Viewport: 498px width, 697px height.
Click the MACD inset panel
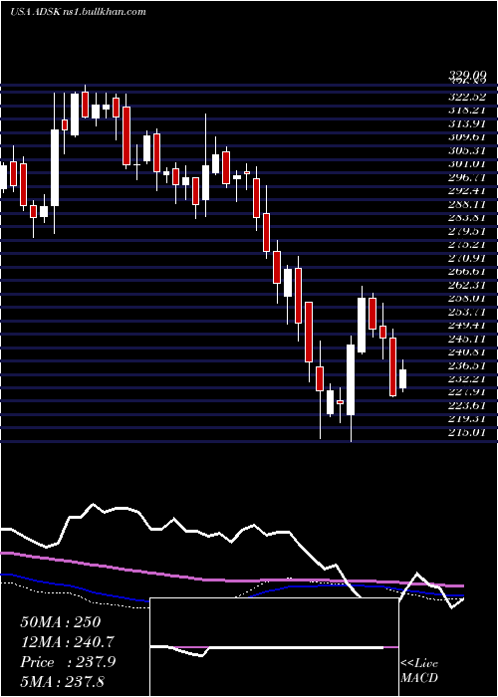click(274, 647)
